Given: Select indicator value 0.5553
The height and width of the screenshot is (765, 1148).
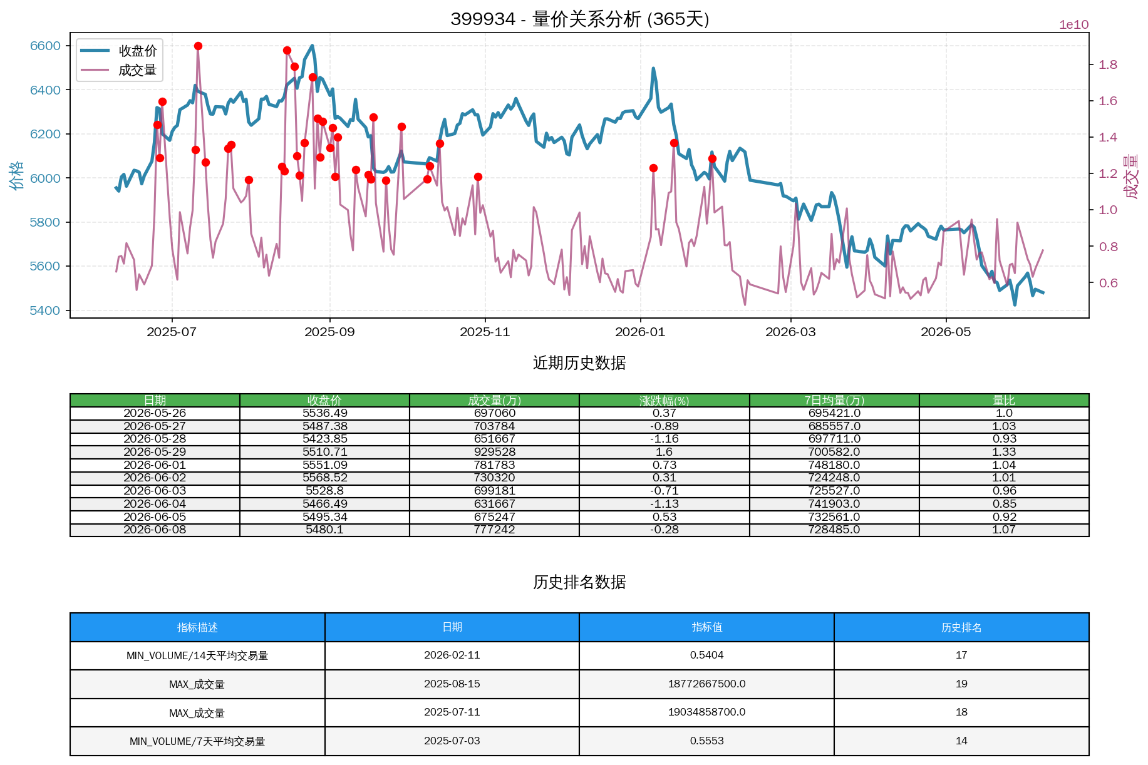Looking at the screenshot, I should pos(707,741).
